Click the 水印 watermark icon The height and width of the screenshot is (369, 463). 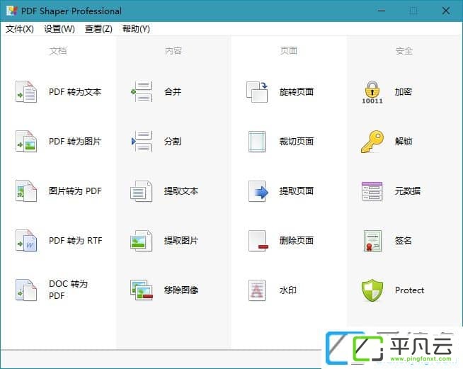(x=257, y=290)
